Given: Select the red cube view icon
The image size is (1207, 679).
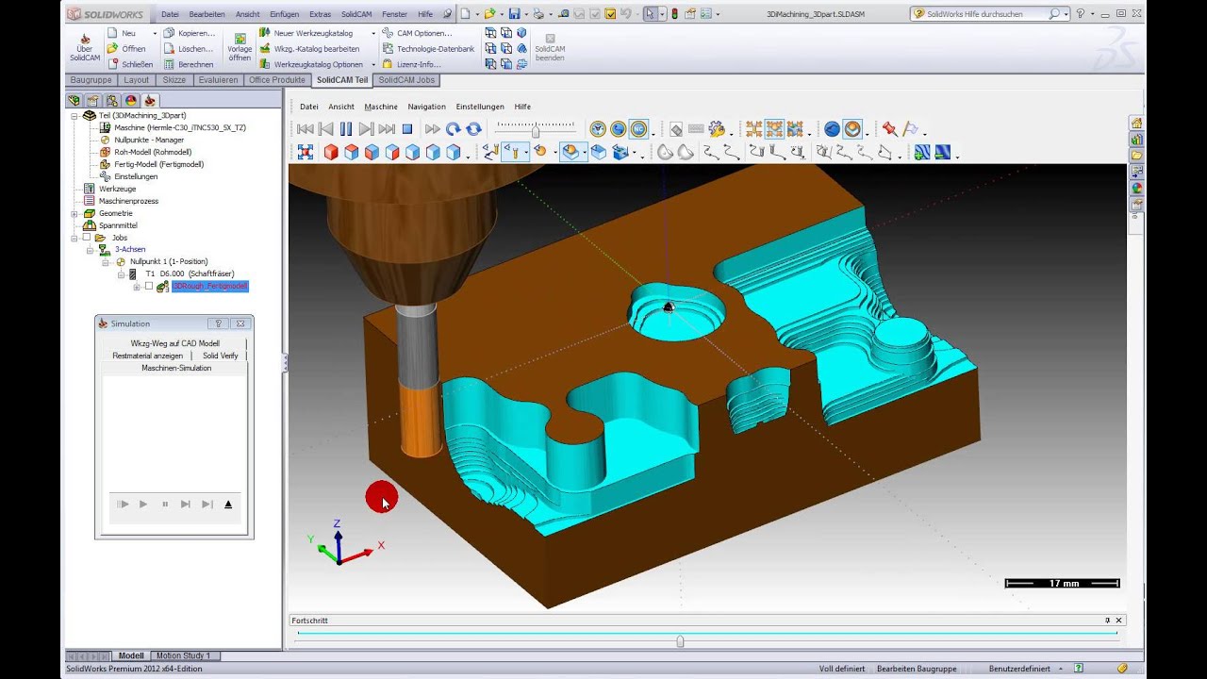Looking at the screenshot, I should tap(331, 152).
